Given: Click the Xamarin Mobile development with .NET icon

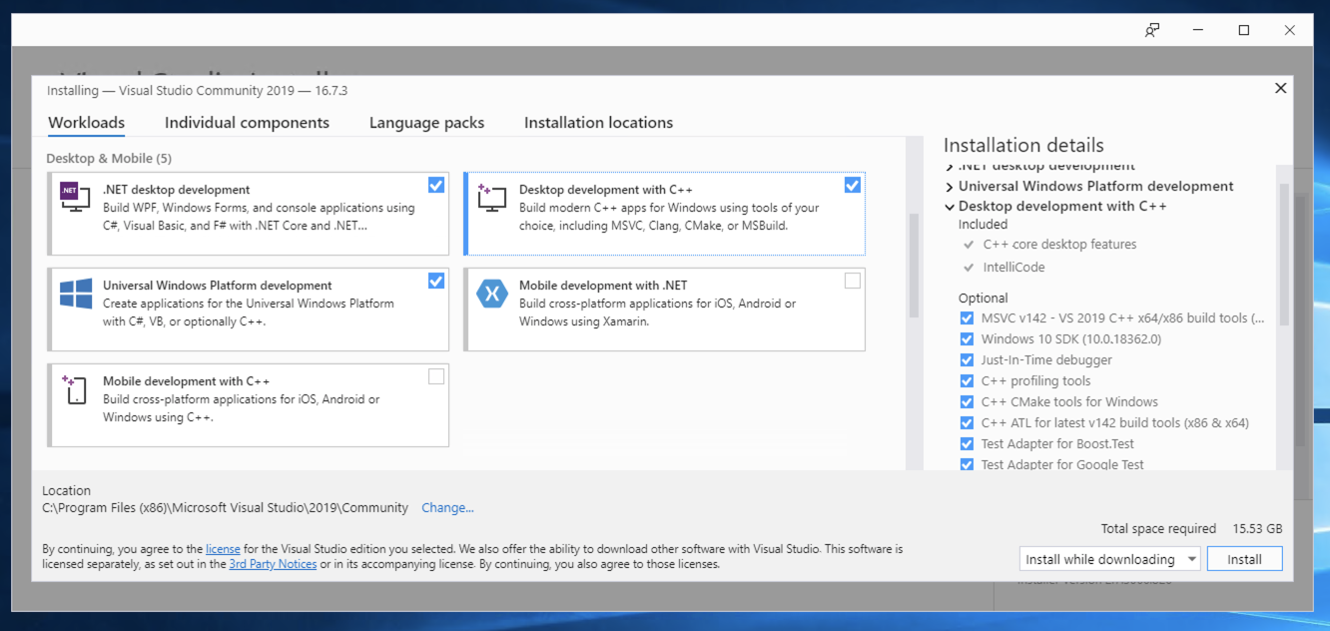Looking at the screenshot, I should coord(492,294).
